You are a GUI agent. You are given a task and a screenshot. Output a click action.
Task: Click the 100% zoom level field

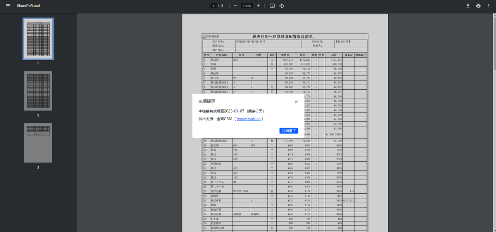click(247, 6)
